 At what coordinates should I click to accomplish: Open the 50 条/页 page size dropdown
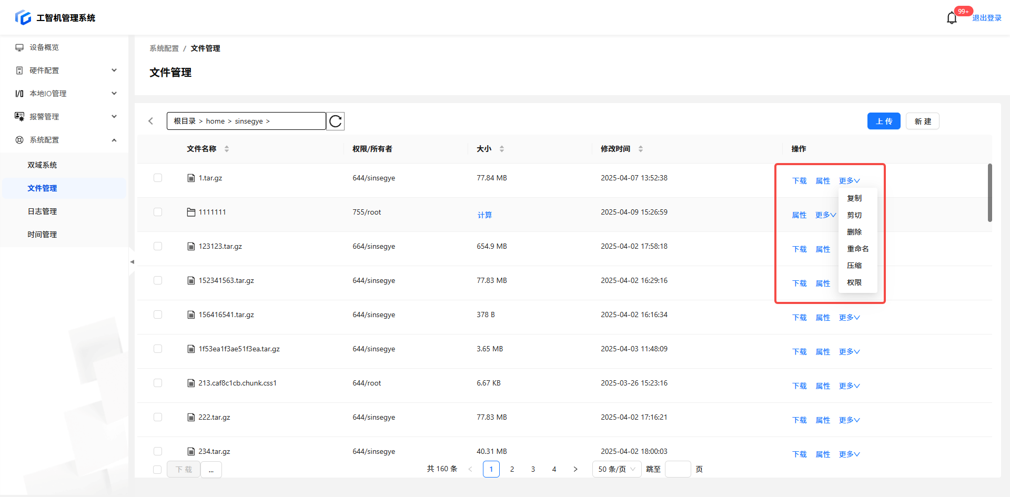[617, 469]
